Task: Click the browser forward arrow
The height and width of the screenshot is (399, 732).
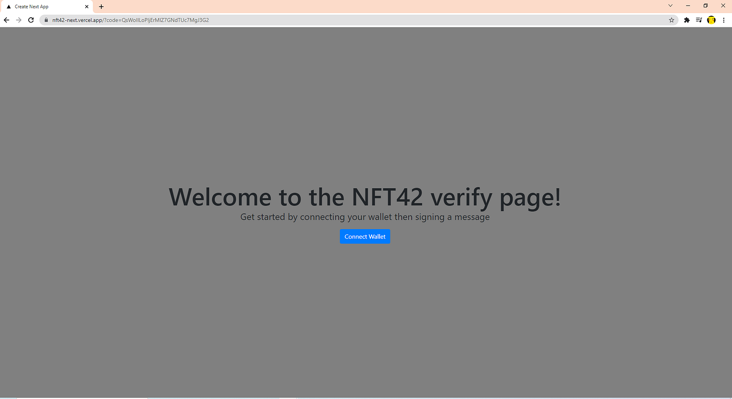Action: pos(19,20)
